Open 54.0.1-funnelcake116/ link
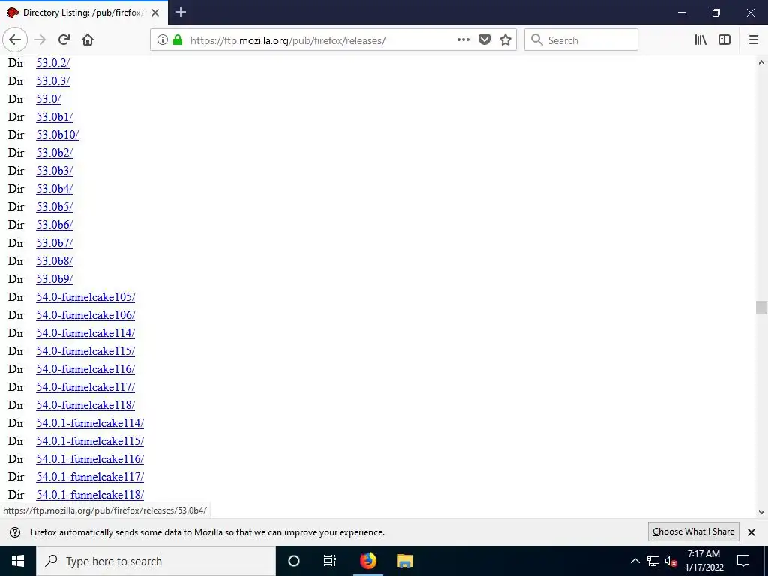The width and height of the screenshot is (768, 576). [x=90, y=460]
